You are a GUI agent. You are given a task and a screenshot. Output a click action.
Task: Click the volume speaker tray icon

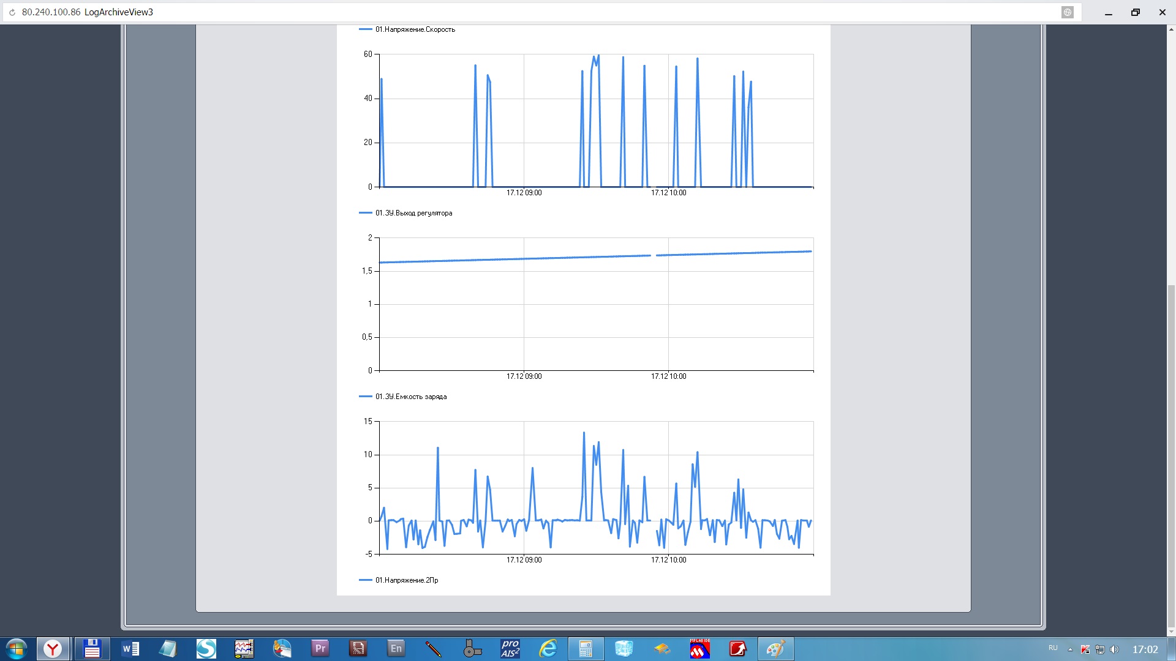(x=1114, y=649)
